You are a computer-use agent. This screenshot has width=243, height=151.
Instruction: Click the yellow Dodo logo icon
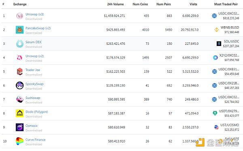20,113
